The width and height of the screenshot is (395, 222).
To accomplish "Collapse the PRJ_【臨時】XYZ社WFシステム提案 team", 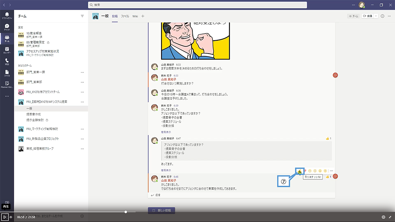I will pos(47,102).
